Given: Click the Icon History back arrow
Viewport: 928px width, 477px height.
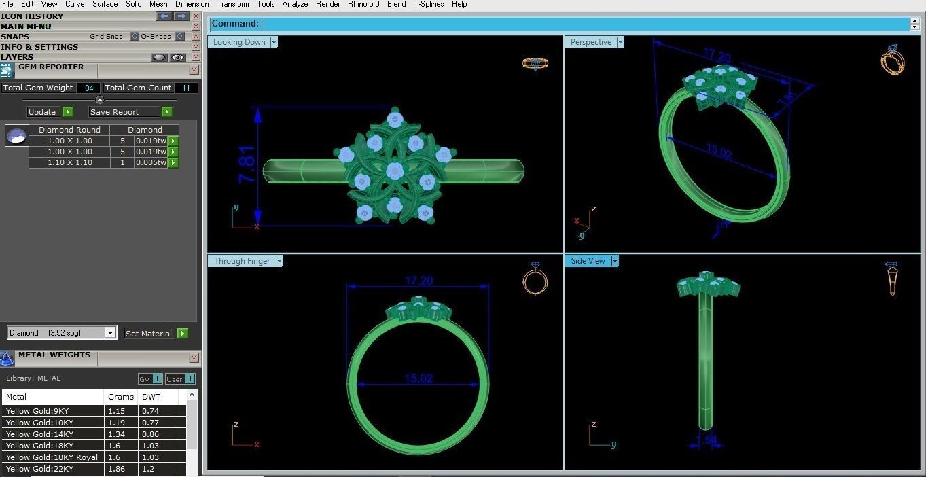Looking at the screenshot, I should point(164,16).
